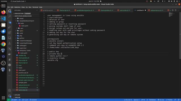181x101 pixels.
Task: Open Terminal from the Ubuntu dock
Action: click(x=3, y=6)
